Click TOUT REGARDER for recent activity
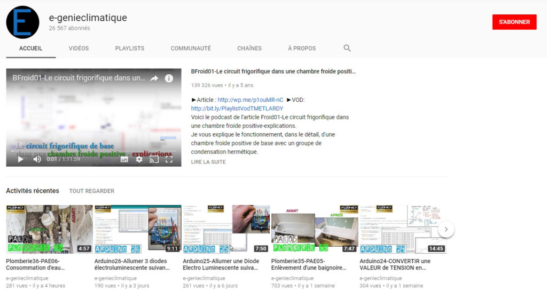The width and height of the screenshot is (547, 292). pos(91,191)
